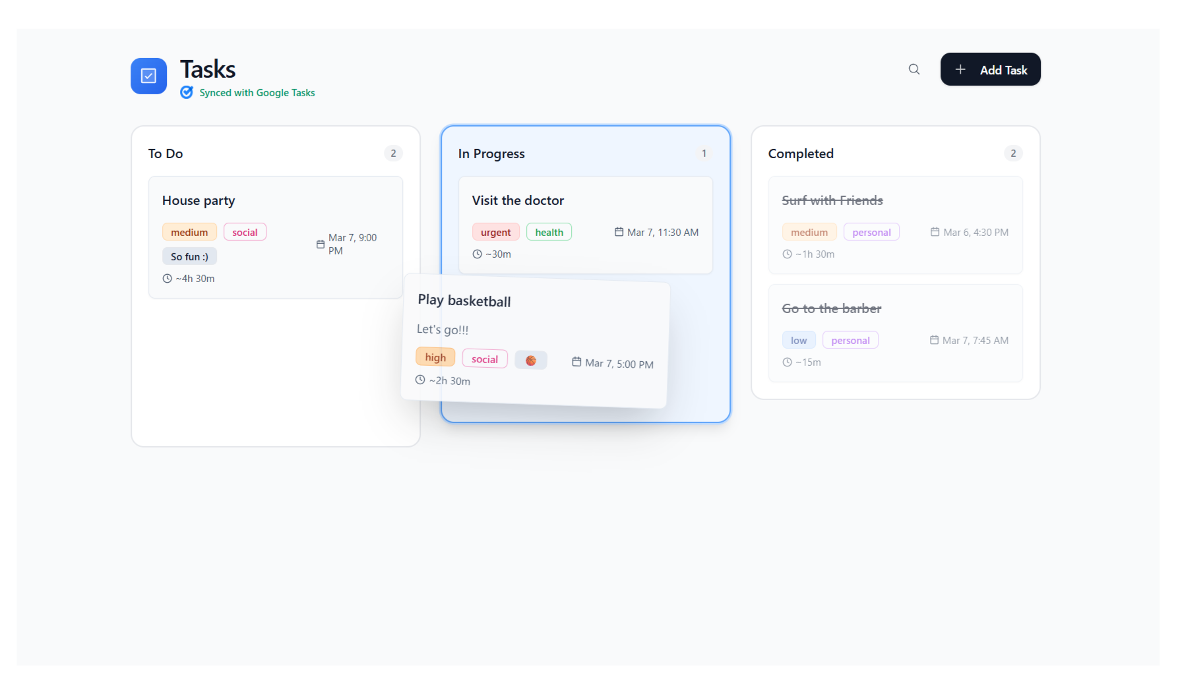Screen dimensions: 1178x694
Task: Click the high priority tag on basketball
Action: point(435,357)
